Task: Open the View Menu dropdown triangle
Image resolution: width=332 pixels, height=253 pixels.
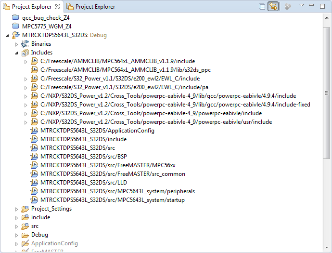Action: 302,5
